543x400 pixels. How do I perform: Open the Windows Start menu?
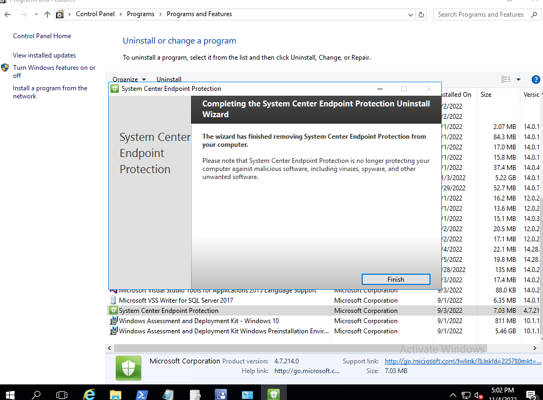[x=10, y=394]
